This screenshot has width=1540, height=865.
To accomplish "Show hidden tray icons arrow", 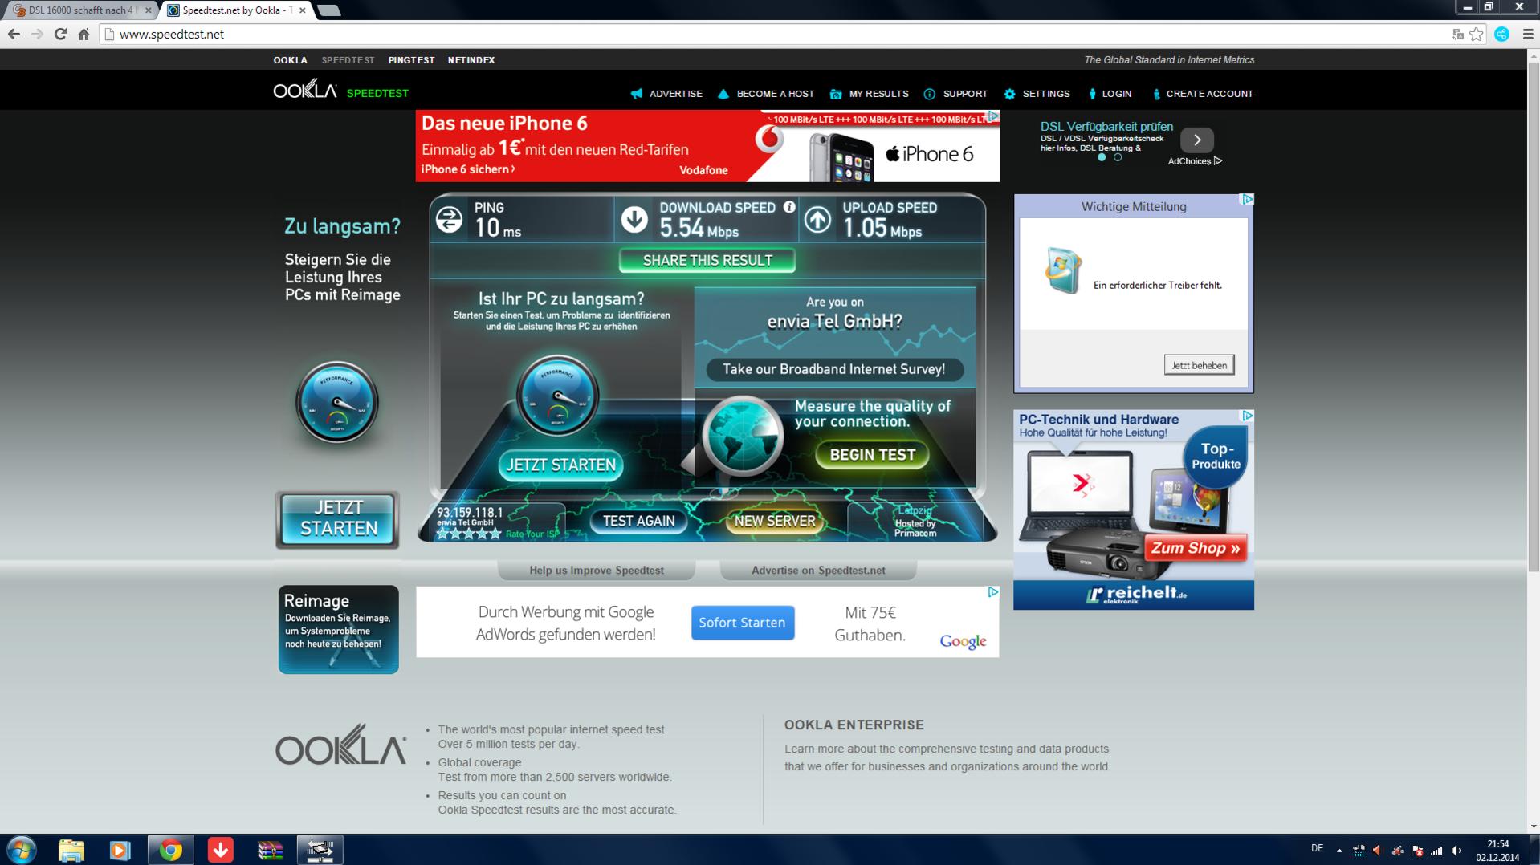I will (1339, 851).
